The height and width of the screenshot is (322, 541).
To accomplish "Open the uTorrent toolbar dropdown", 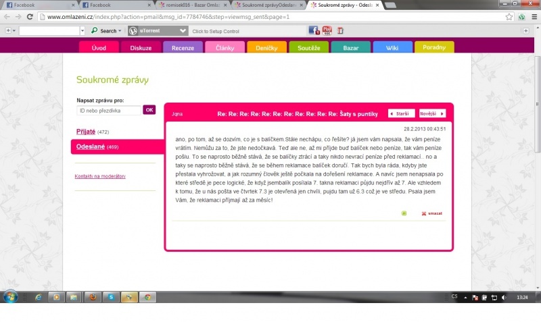I will coord(183,30).
